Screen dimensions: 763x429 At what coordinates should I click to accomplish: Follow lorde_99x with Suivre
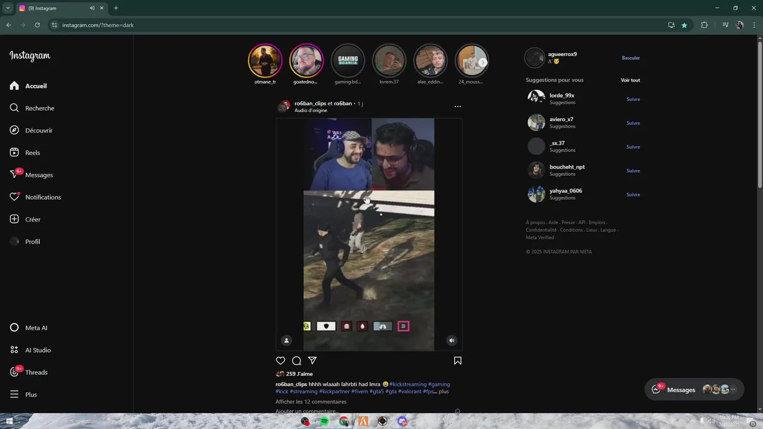pyautogui.click(x=633, y=99)
